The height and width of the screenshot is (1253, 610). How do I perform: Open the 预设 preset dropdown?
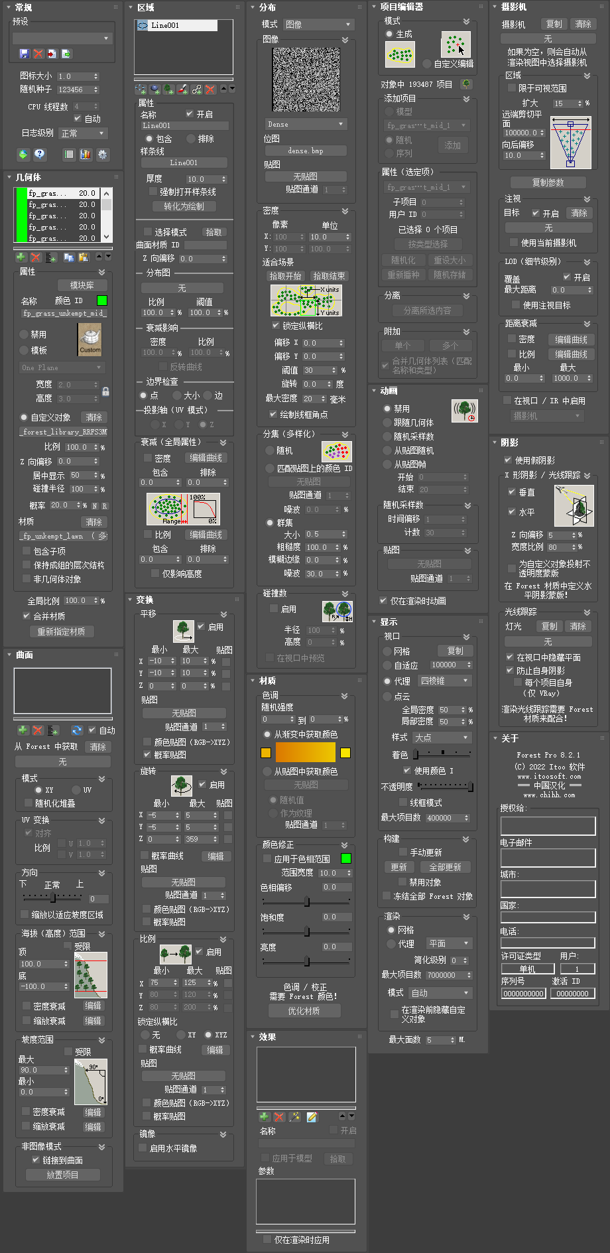tap(62, 38)
